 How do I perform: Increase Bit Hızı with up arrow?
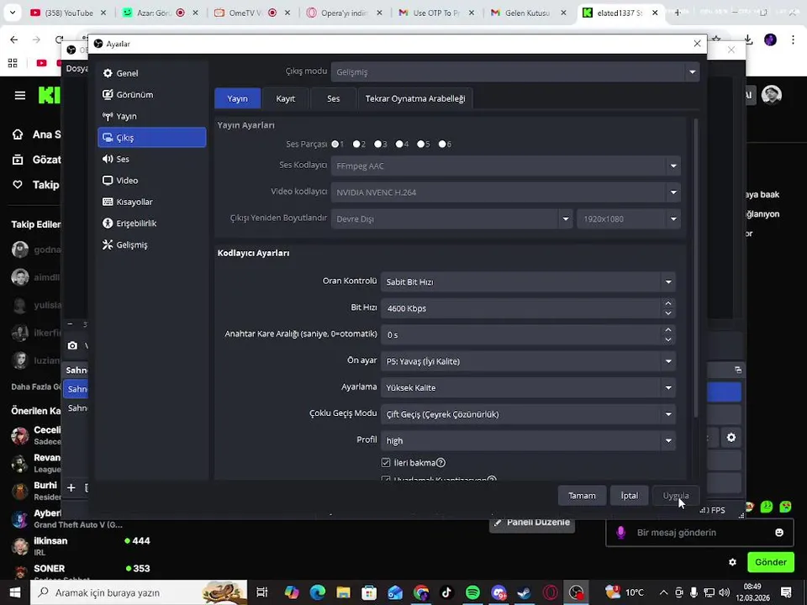click(x=668, y=303)
